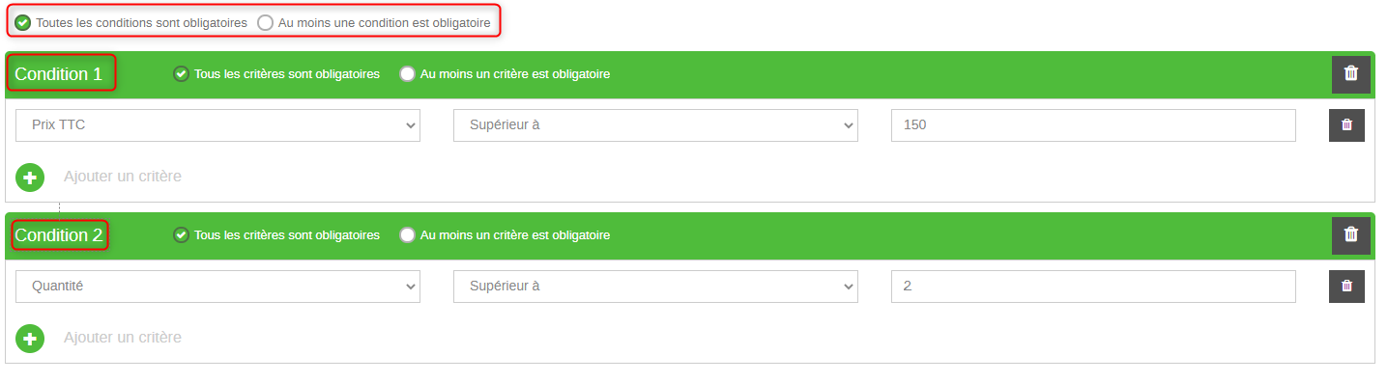Click the value field containing 2
This screenshot has width=1388, height=383.
pyautogui.click(x=1093, y=286)
